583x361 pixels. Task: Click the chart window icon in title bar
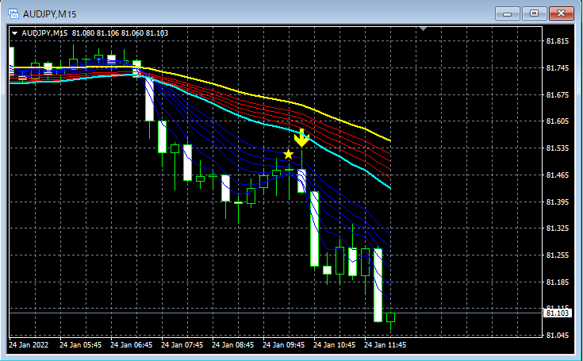click(13, 13)
